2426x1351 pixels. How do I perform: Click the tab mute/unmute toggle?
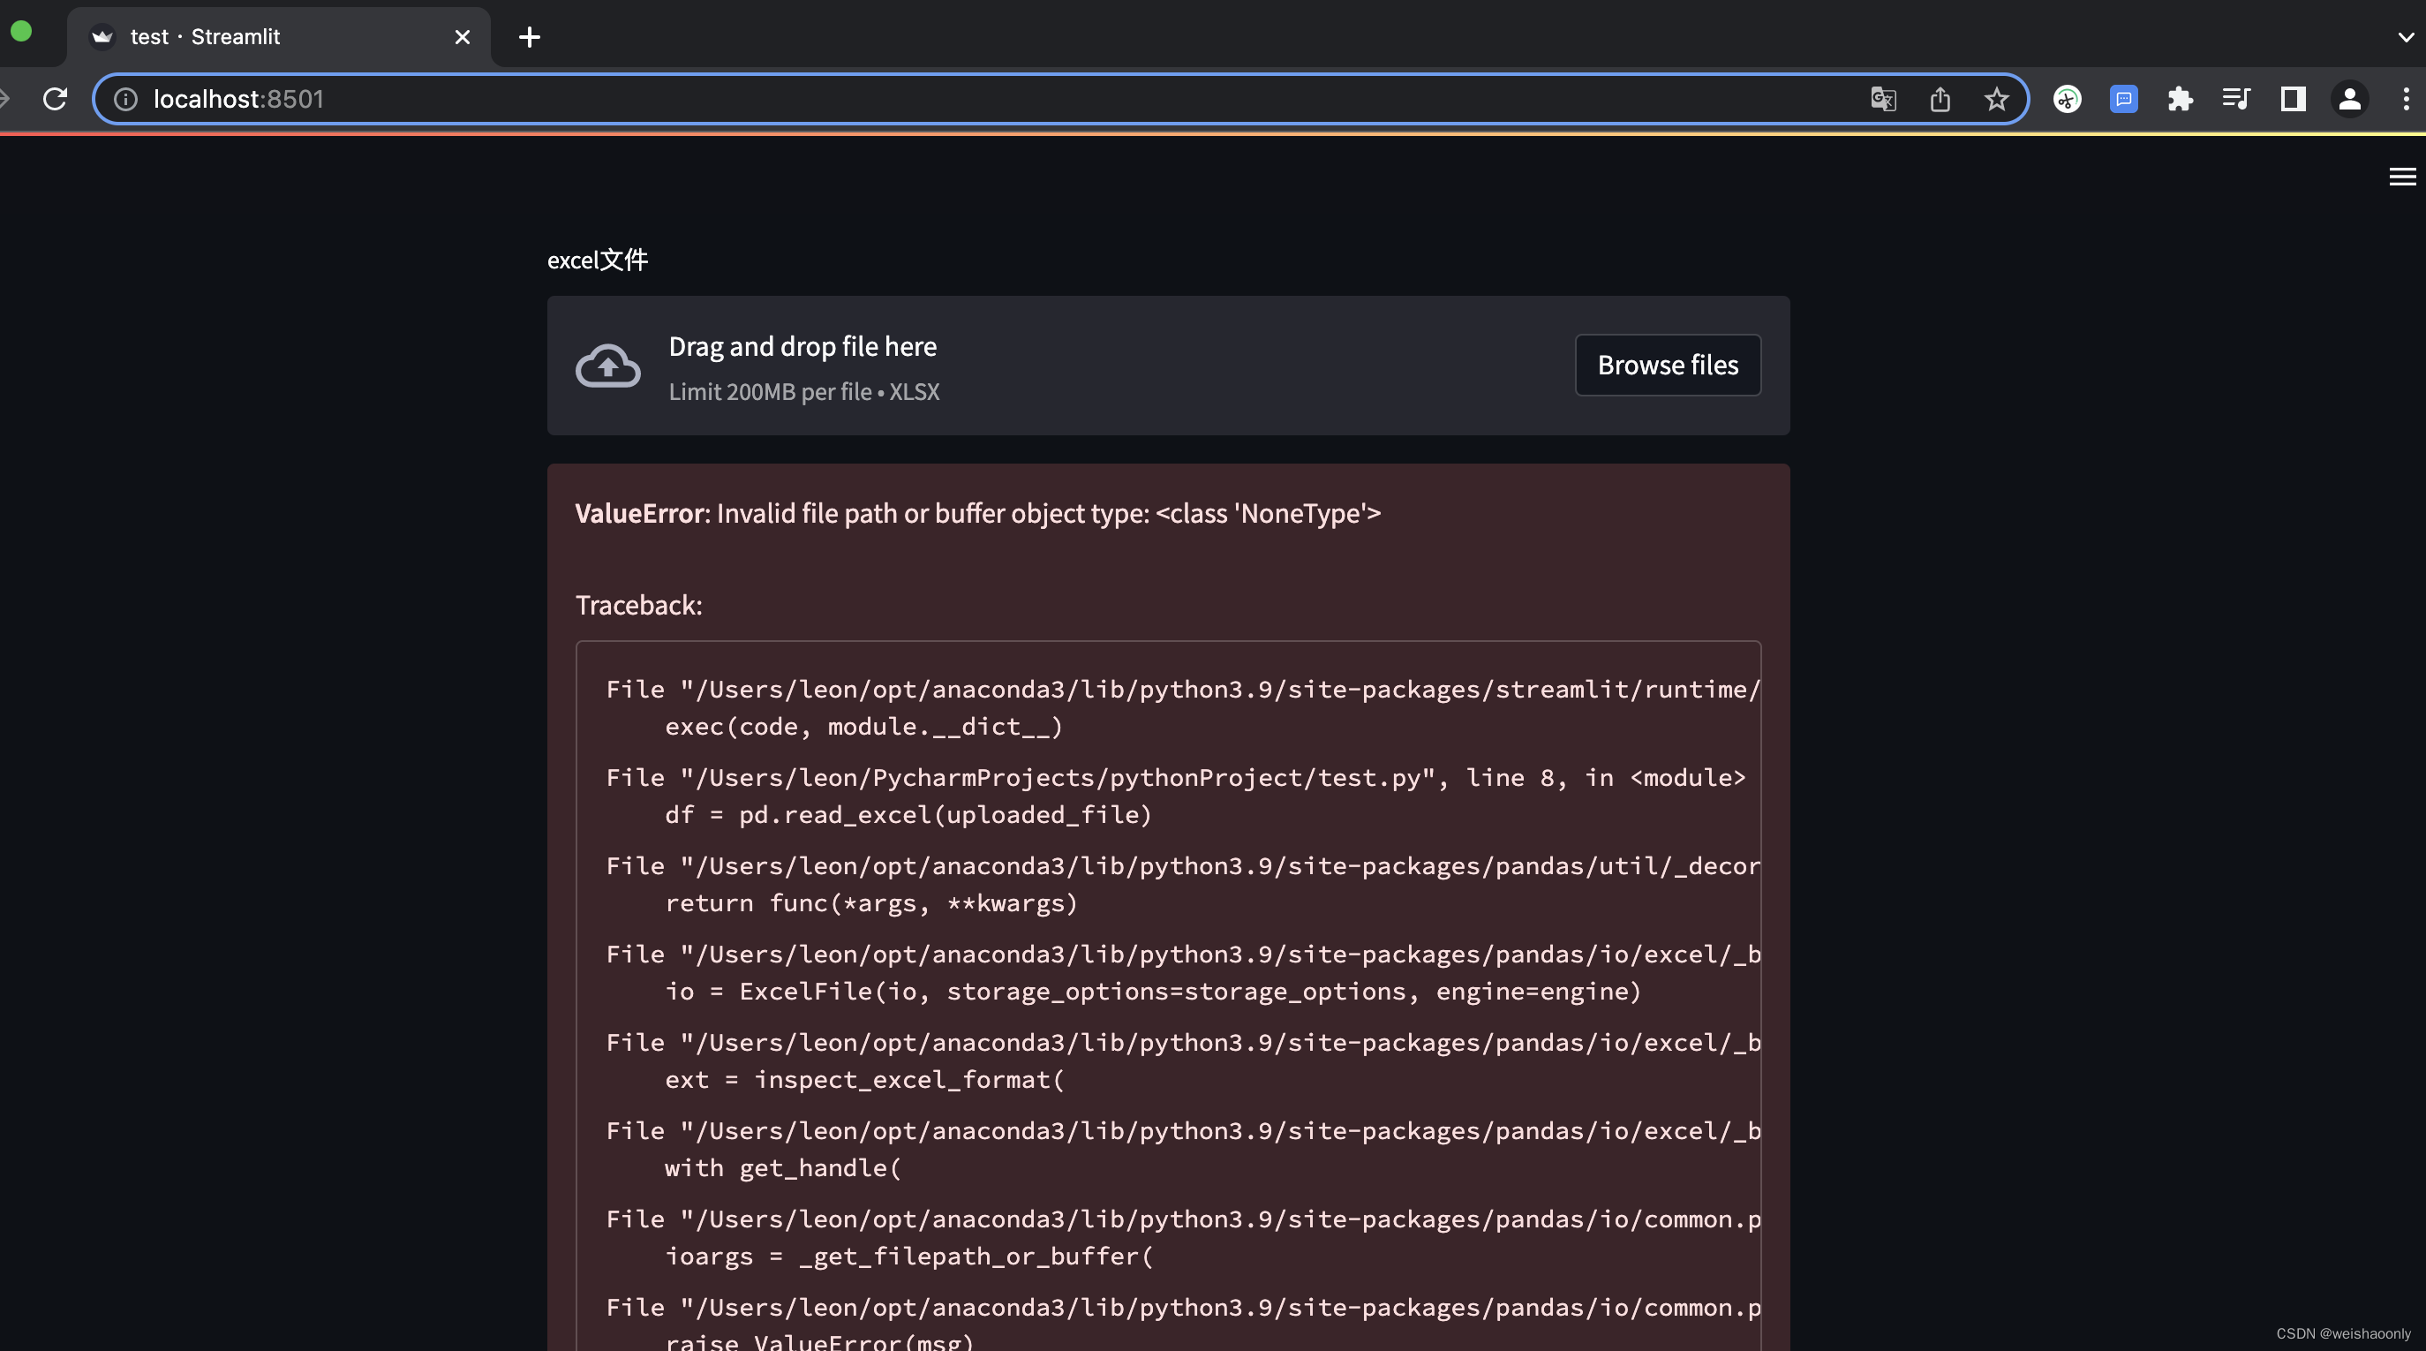pyautogui.click(x=105, y=35)
